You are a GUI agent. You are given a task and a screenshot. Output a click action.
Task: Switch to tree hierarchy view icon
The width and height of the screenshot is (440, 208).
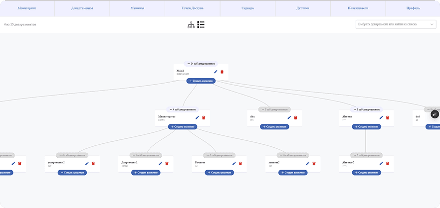pyautogui.click(x=191, y=25)
